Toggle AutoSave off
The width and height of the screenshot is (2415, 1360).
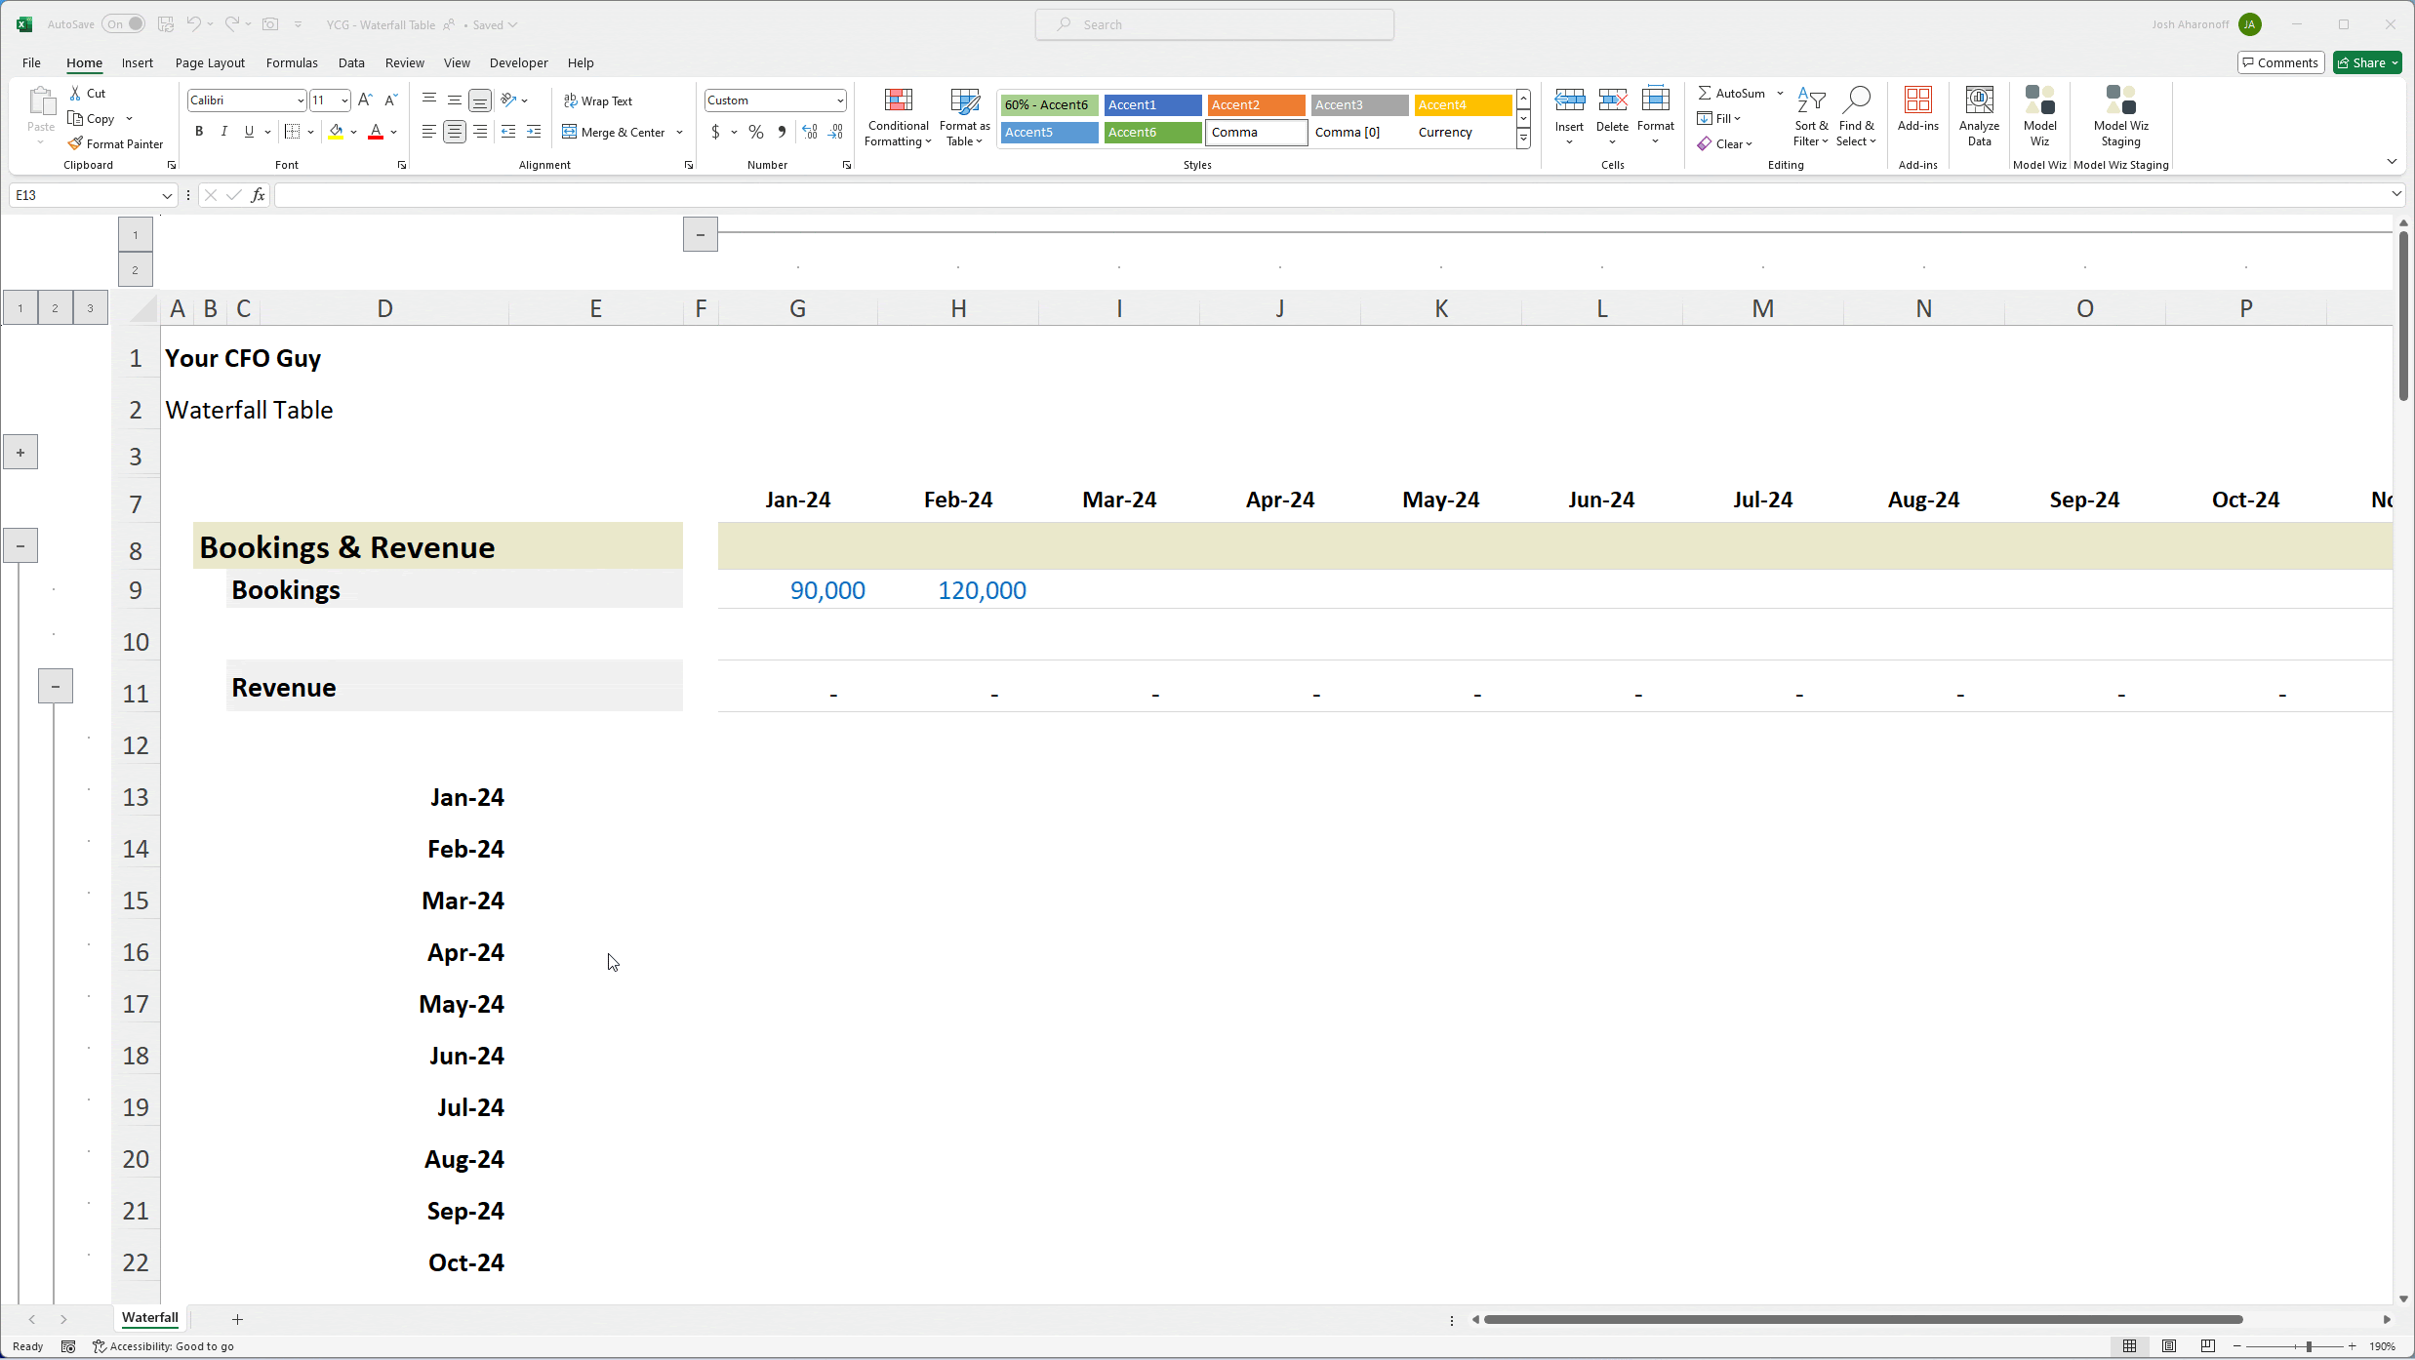[122, 23]
